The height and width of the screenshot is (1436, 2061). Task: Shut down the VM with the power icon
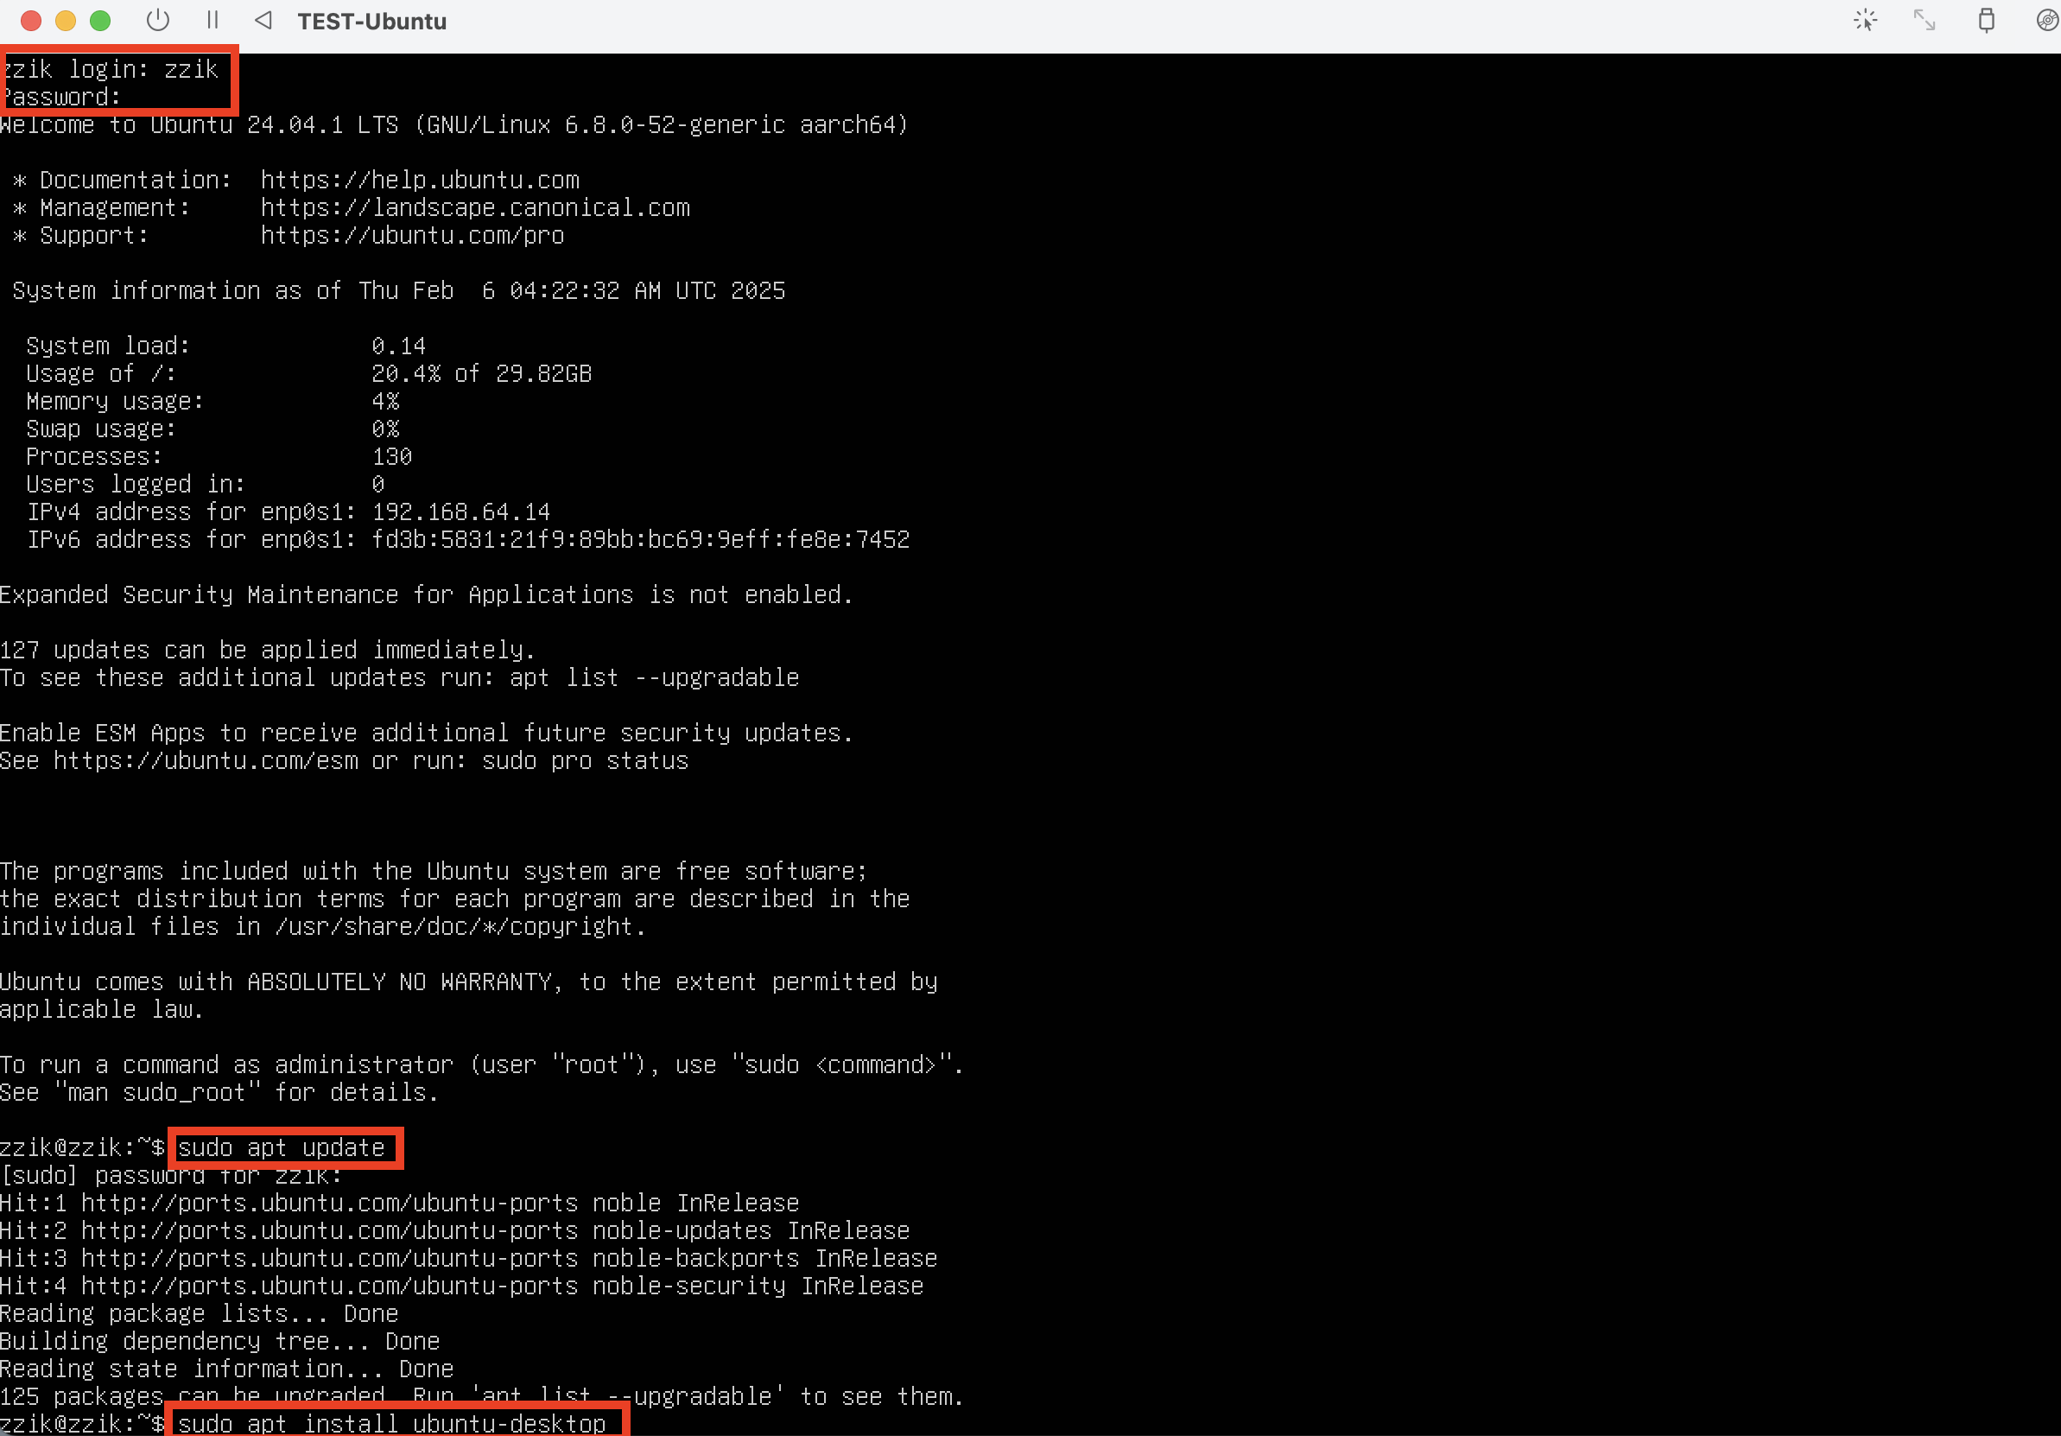(x=158, y=20)
